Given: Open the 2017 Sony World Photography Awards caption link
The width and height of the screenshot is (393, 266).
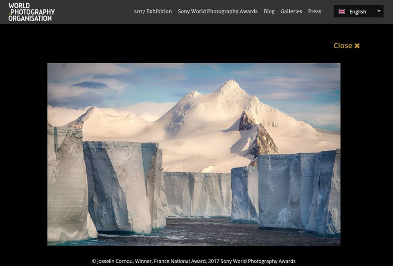Looking at the screenshot, I should [x=250, y=261].
